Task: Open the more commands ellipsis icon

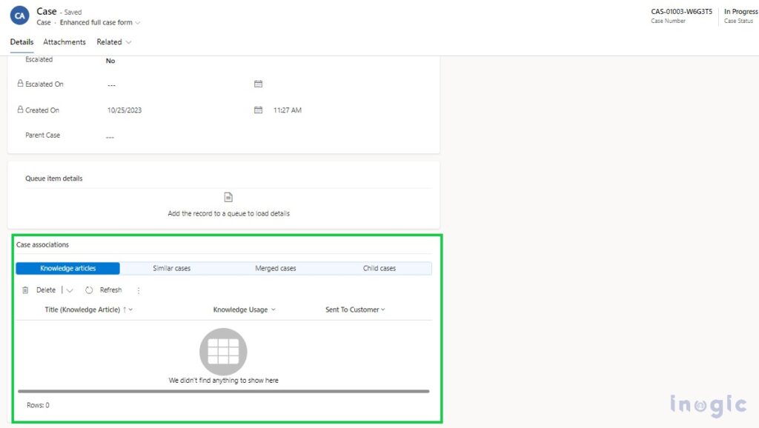Action: point(138,290)
